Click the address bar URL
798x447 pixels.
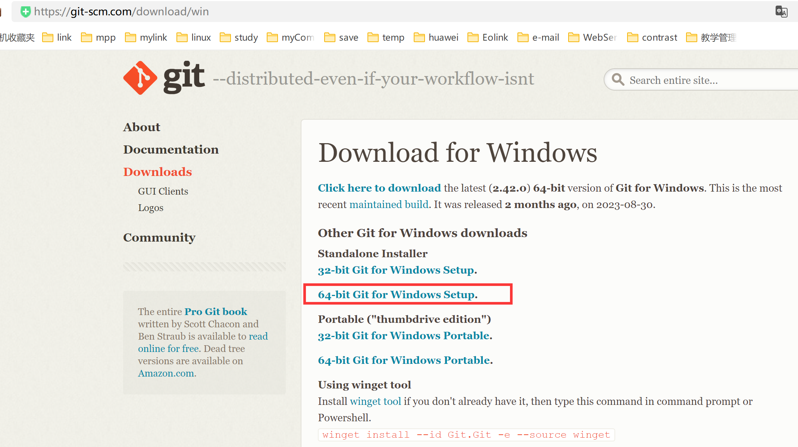(121, 12)
